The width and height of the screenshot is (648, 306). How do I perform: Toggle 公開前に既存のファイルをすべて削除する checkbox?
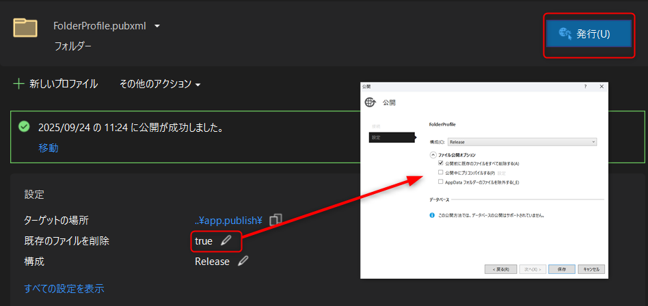tap(441, 164)
